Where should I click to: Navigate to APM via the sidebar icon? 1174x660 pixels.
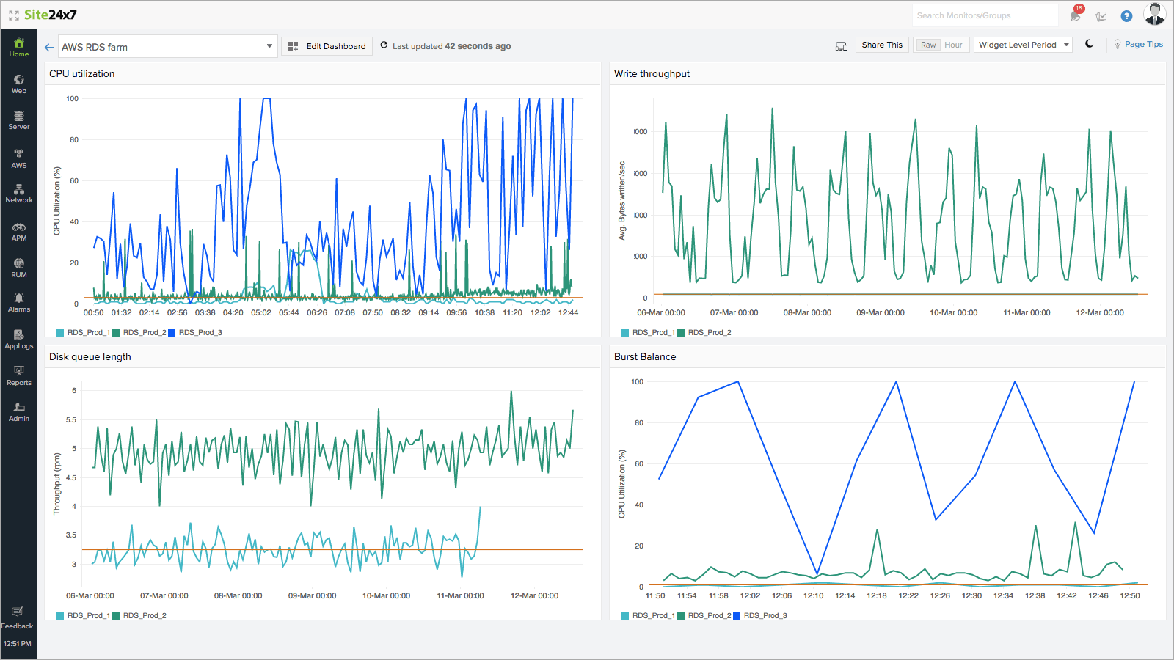(18, 231)
